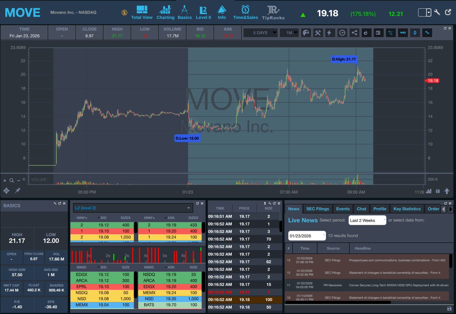Activate the crosshair move tool on the chart
This screenshot has height=314, width=456.
6,190
